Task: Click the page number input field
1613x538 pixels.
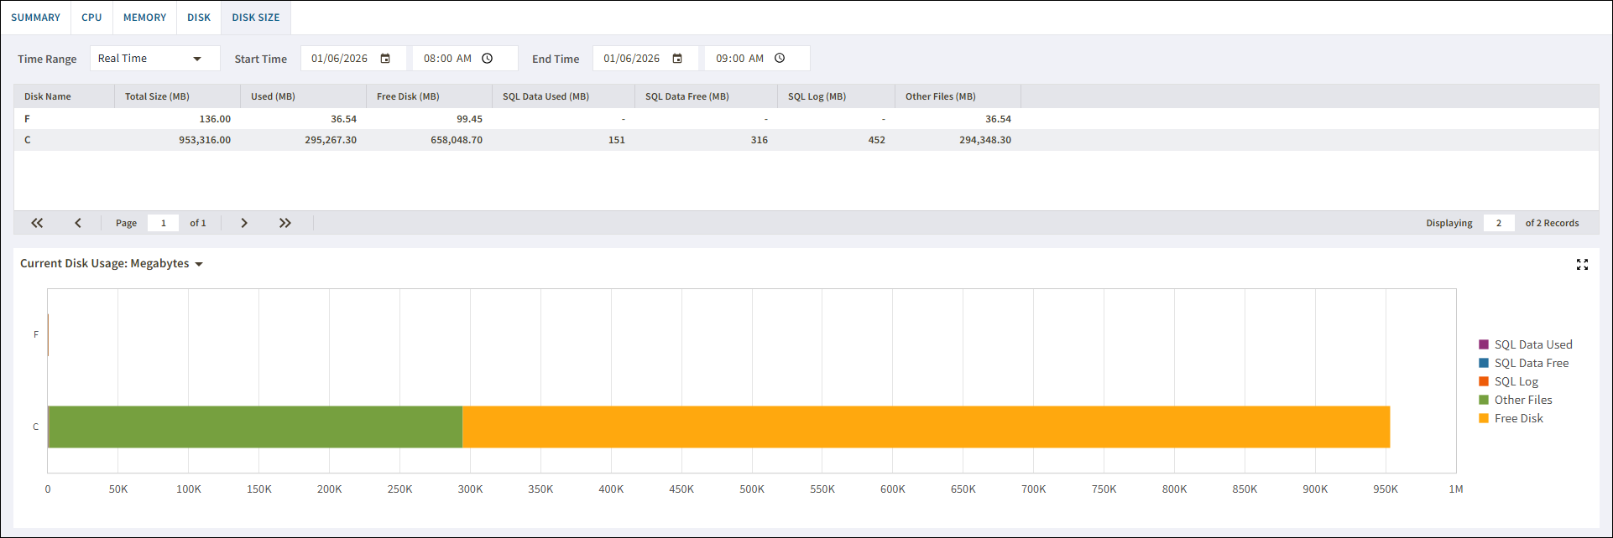Action: click(x=164, y=223)
